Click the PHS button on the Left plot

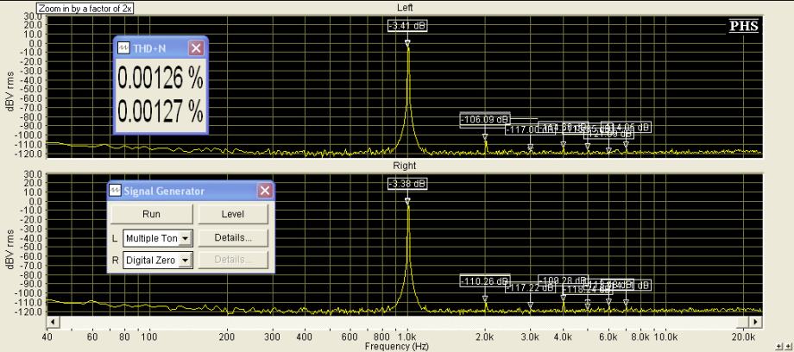point(744,27)
